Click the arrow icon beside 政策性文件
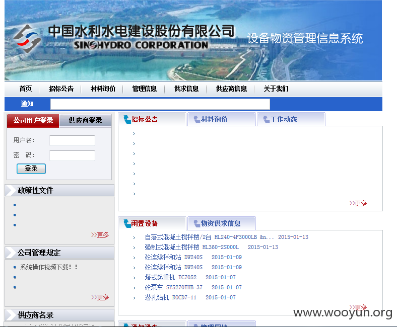This screenshot has width=397, height=327. coord(11,190)
